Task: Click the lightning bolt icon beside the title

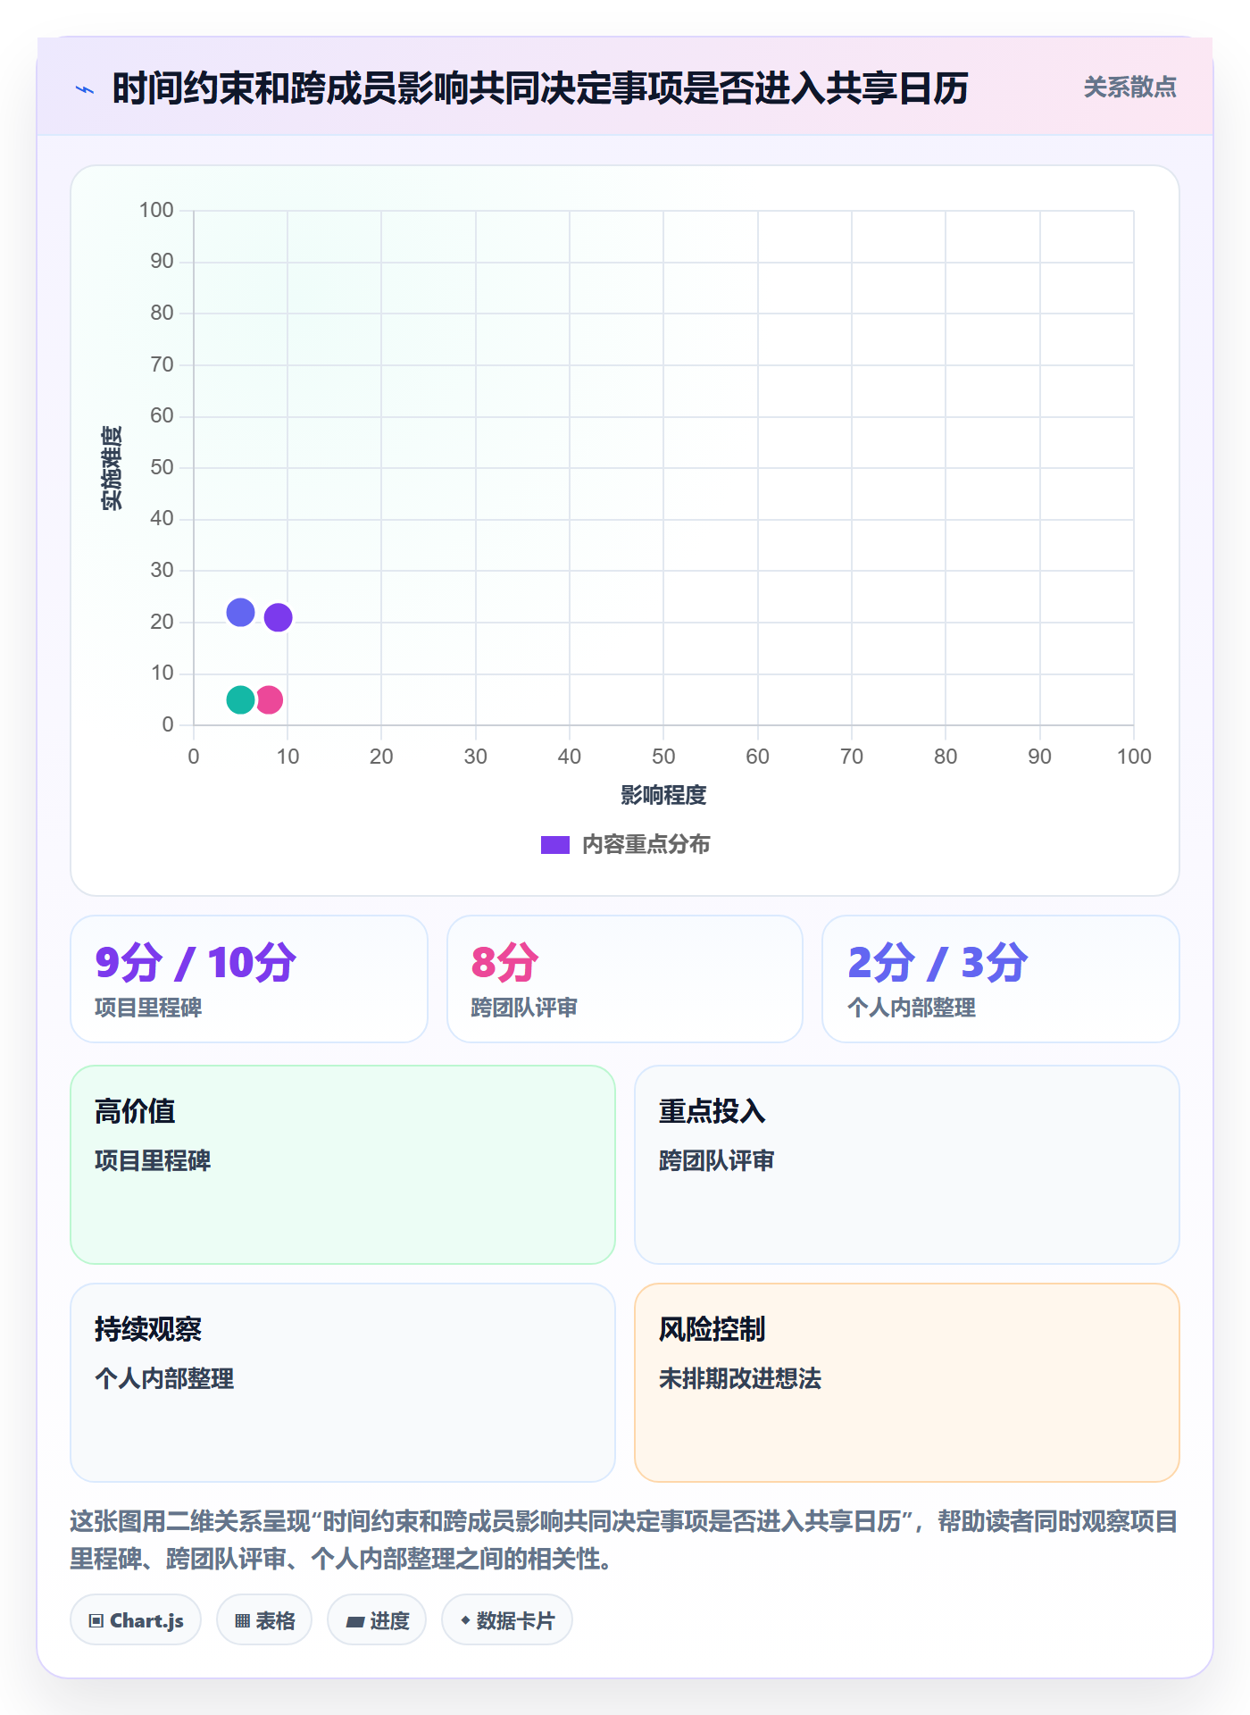Action: (x=85, y=89)
